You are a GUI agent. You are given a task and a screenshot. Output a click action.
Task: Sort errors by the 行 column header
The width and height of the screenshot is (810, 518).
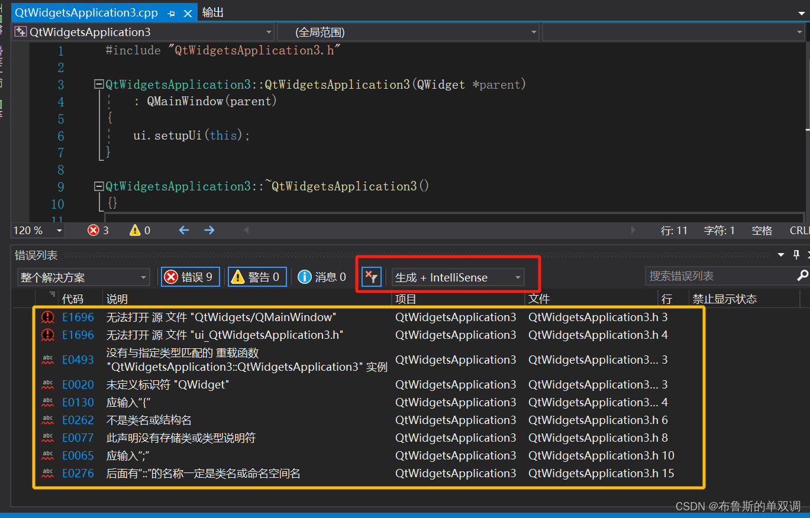(x=667, y=299)
